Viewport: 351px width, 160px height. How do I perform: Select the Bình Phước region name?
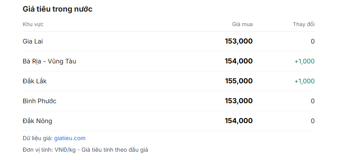39,101
